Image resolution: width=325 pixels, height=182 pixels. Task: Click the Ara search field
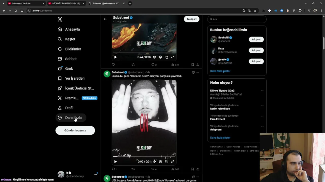click(x=237, y=19)
